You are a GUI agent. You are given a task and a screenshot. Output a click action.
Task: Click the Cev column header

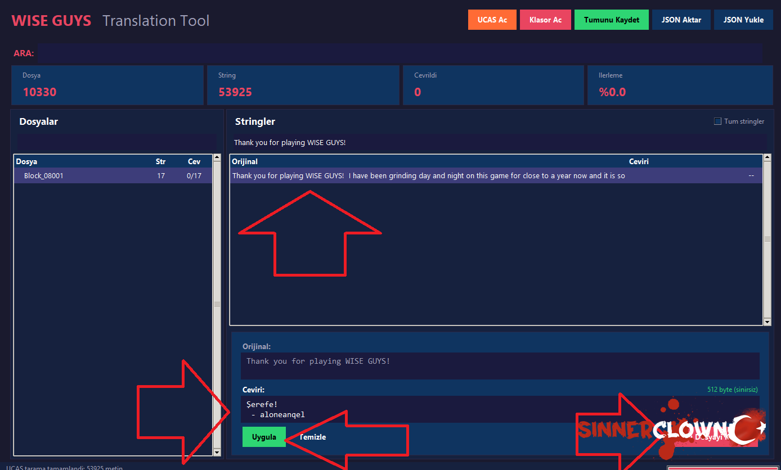[194, 161]
